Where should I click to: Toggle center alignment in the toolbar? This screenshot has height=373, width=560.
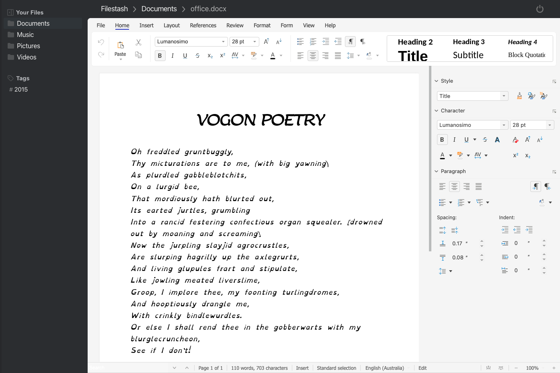coord(313,56)
